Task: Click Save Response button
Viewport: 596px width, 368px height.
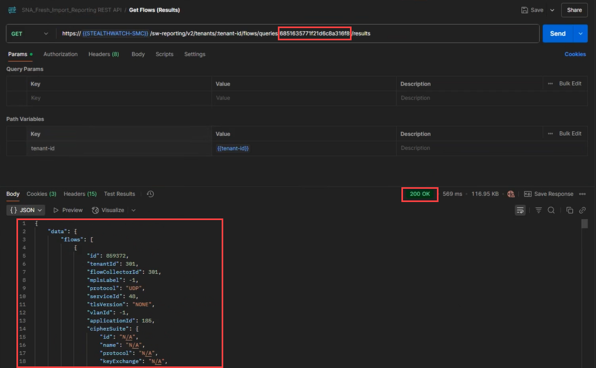Action: pyautogui.click(x=548, y=194)
